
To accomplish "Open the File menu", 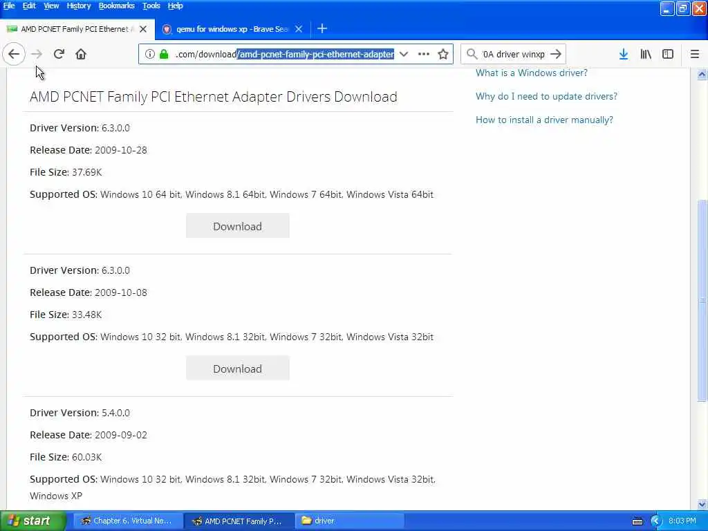I will (9, 6).
